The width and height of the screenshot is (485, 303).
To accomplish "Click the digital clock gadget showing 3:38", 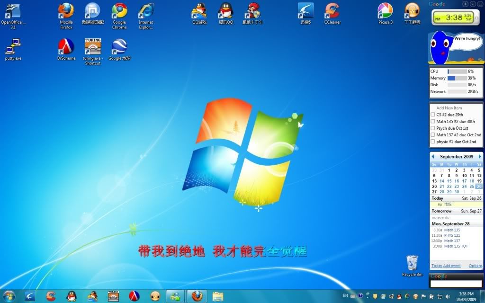I will coord(456,18).
